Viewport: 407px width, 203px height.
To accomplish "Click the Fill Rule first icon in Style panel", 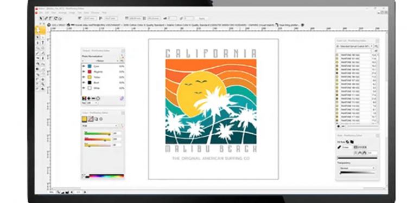I will [x=347, y=142].
